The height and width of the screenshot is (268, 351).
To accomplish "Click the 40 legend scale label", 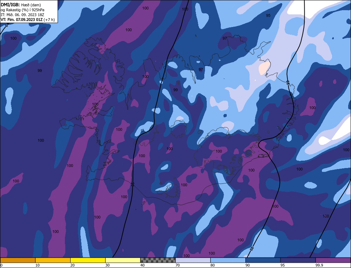I will (x=143, y=265).
